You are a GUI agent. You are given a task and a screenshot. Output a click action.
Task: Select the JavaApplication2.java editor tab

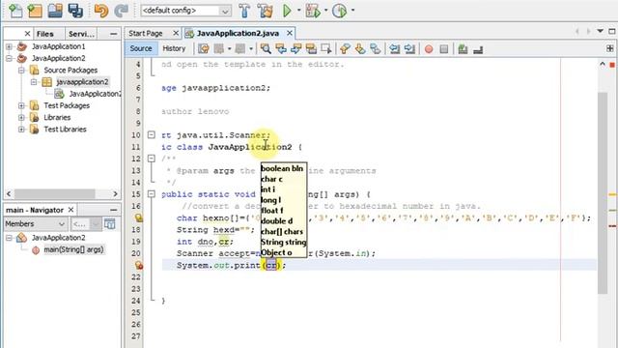pos(238,34)
